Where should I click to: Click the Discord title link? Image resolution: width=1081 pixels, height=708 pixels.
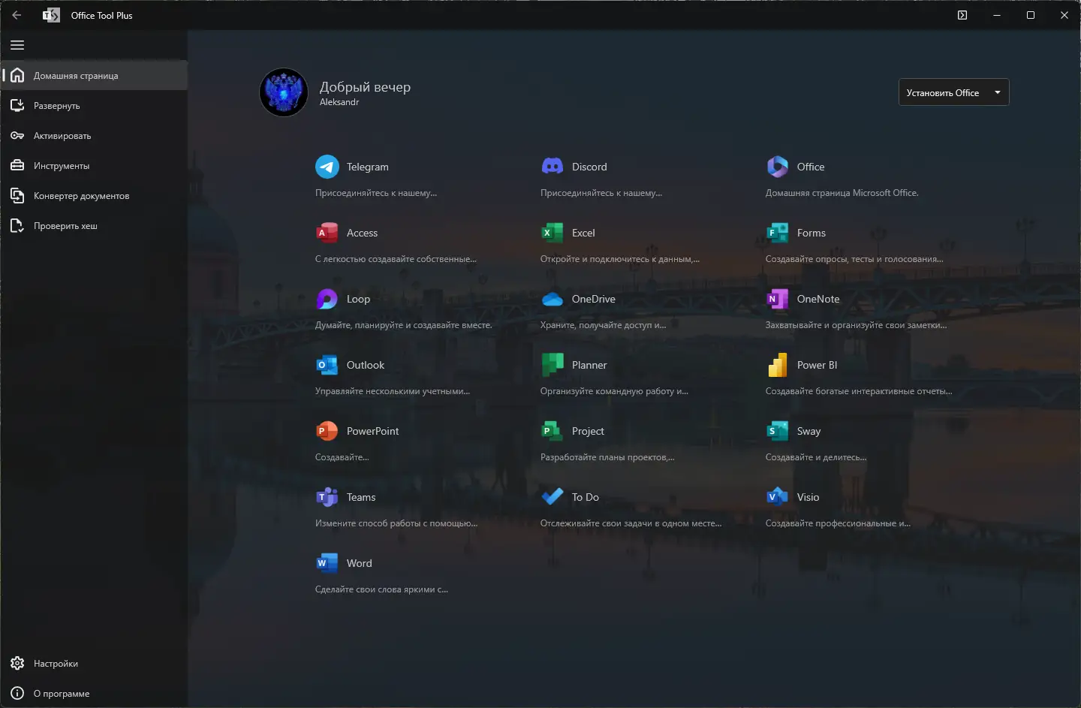pos(589,167)
